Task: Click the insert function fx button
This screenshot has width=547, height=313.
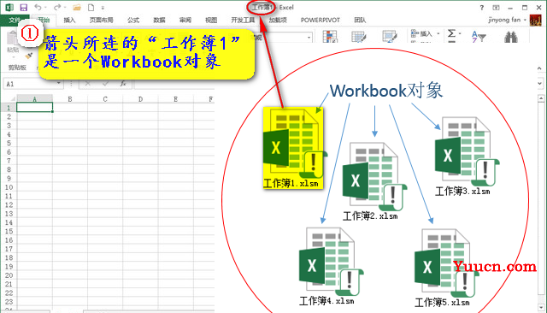Action: 123,84
